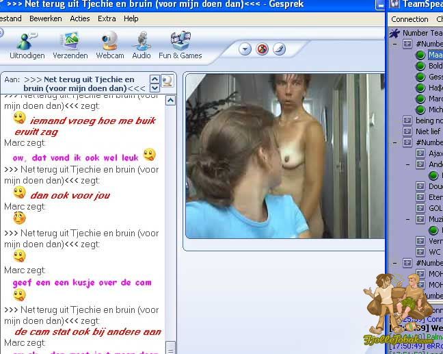443x354 pixels.
Task: Click the chat history vertical scrollbar
Action: pos(170,219)
